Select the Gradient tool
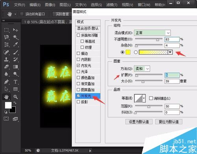The image size is (197, 154). click(15, 67)
